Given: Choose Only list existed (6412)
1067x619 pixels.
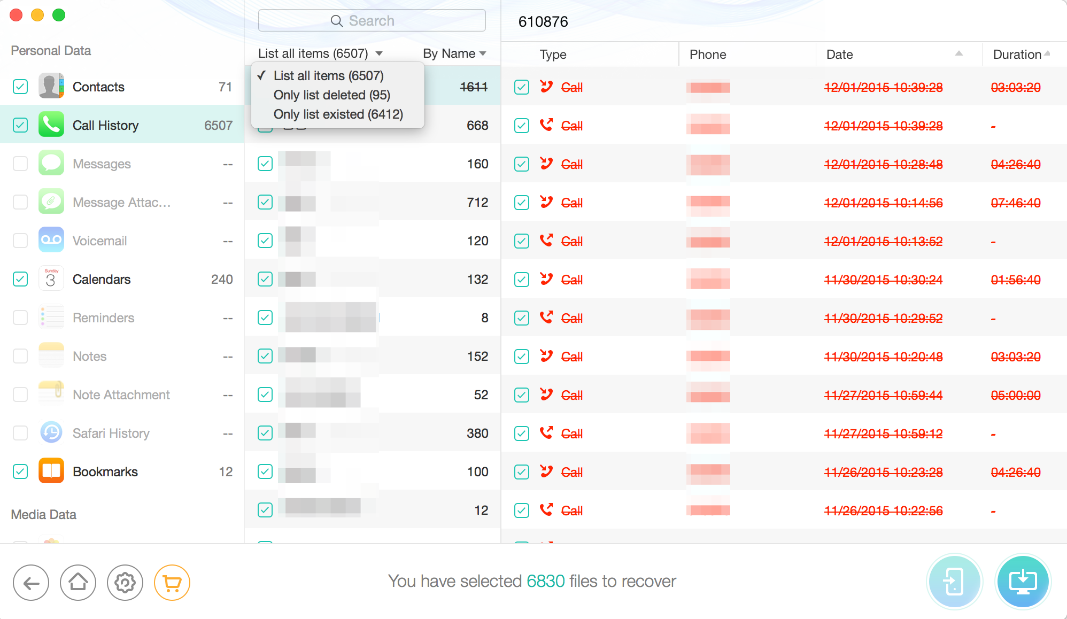Looking at the screenshot, I should tap(338, 114).
